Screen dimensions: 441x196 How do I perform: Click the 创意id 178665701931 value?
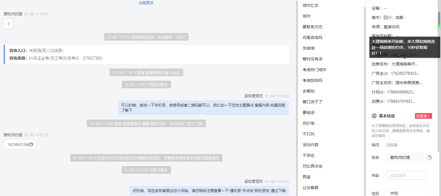(401, 101)
